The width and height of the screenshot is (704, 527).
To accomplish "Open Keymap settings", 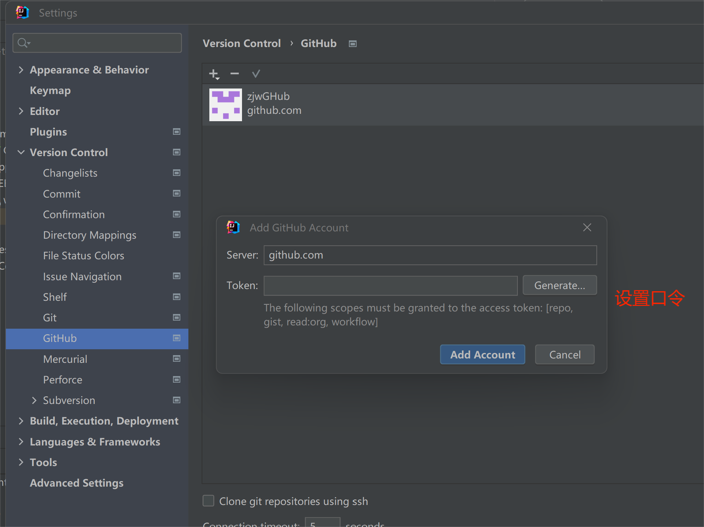I will pyautogui.click(x=50, y=90).
